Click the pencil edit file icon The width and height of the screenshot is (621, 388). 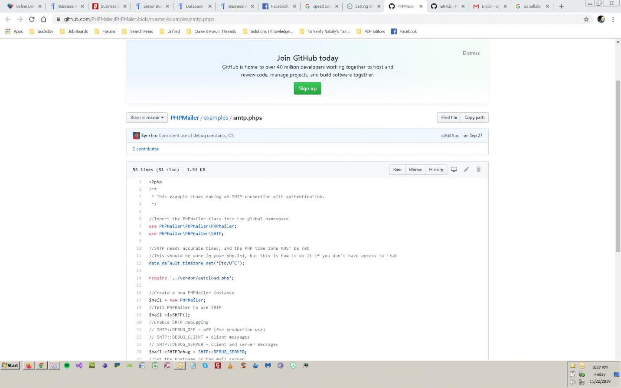coord(466,170)
